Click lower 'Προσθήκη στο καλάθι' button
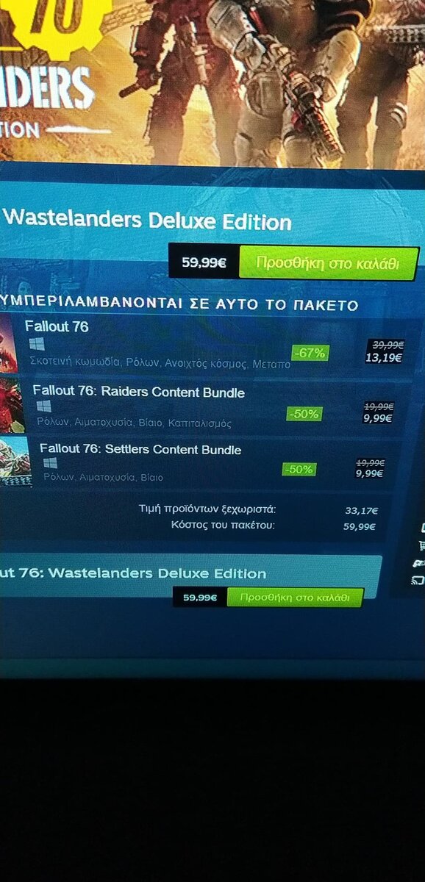Screen dimensions: 425x882 [295, 598]
